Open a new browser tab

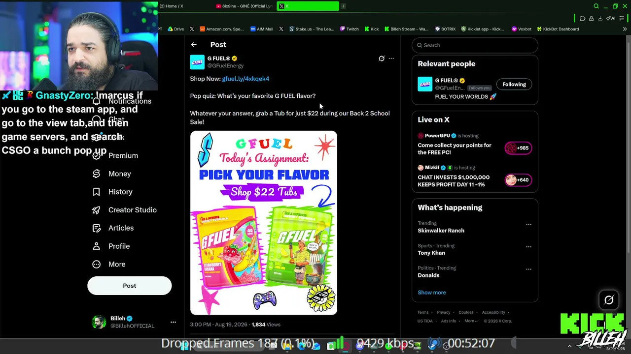pos(344,6)
